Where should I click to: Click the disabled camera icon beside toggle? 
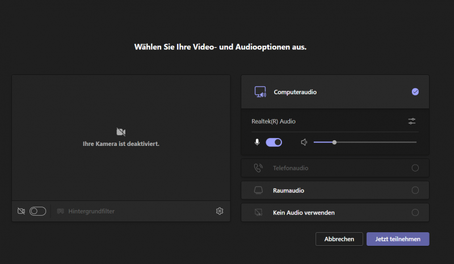(x=21, y=211)
